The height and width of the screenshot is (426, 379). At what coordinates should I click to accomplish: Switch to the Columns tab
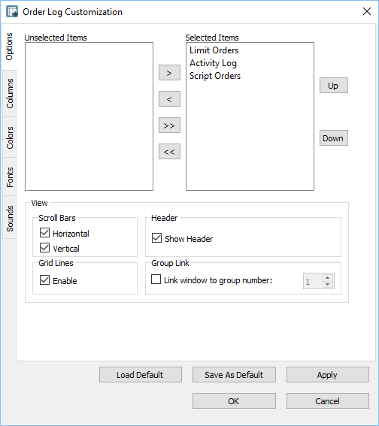point(10,93)
